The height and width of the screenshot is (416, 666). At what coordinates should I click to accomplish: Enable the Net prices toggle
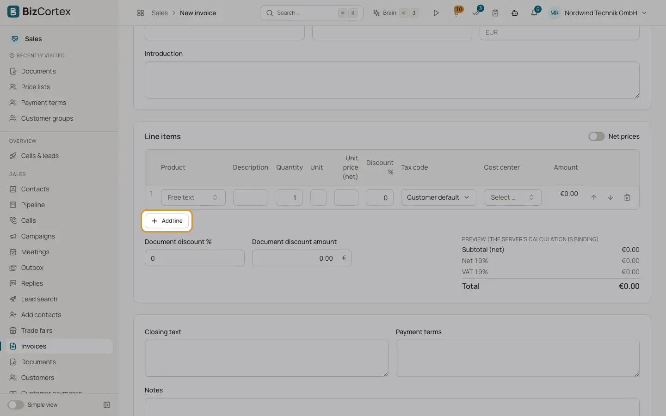(x=596, y=136)
